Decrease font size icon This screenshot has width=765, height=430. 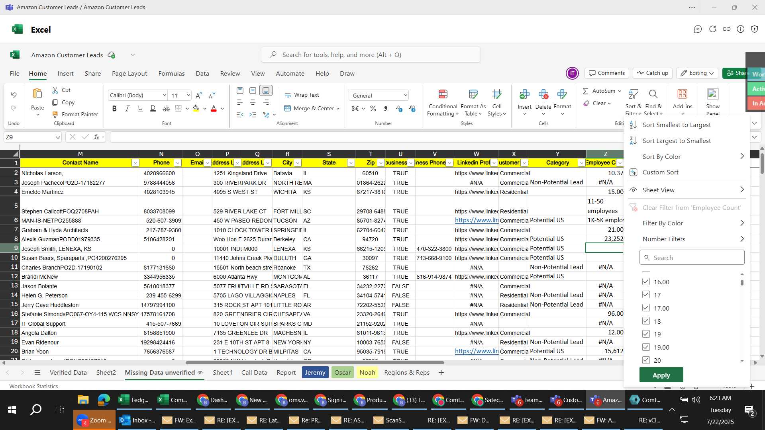tap(212, 95)
